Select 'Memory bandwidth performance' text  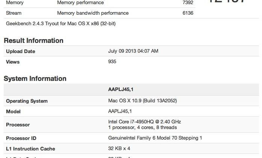(x=93, y=13)
